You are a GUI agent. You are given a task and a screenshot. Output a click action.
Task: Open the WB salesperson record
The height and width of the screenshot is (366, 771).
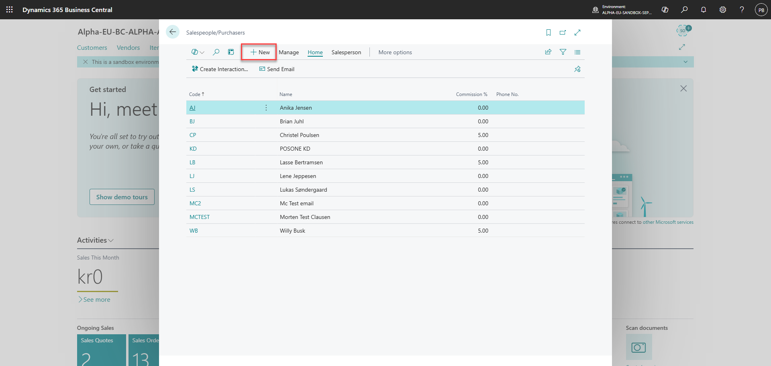194,231
